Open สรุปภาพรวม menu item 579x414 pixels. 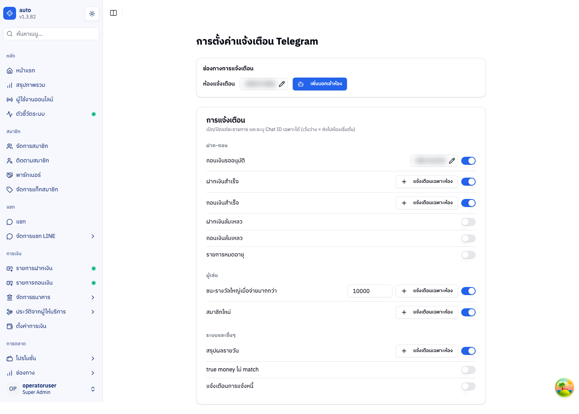coord(51,85)
